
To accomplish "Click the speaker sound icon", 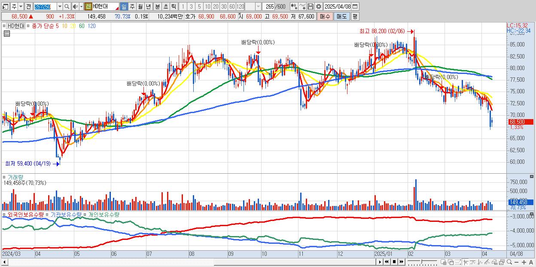I will [x=75, y=6].
